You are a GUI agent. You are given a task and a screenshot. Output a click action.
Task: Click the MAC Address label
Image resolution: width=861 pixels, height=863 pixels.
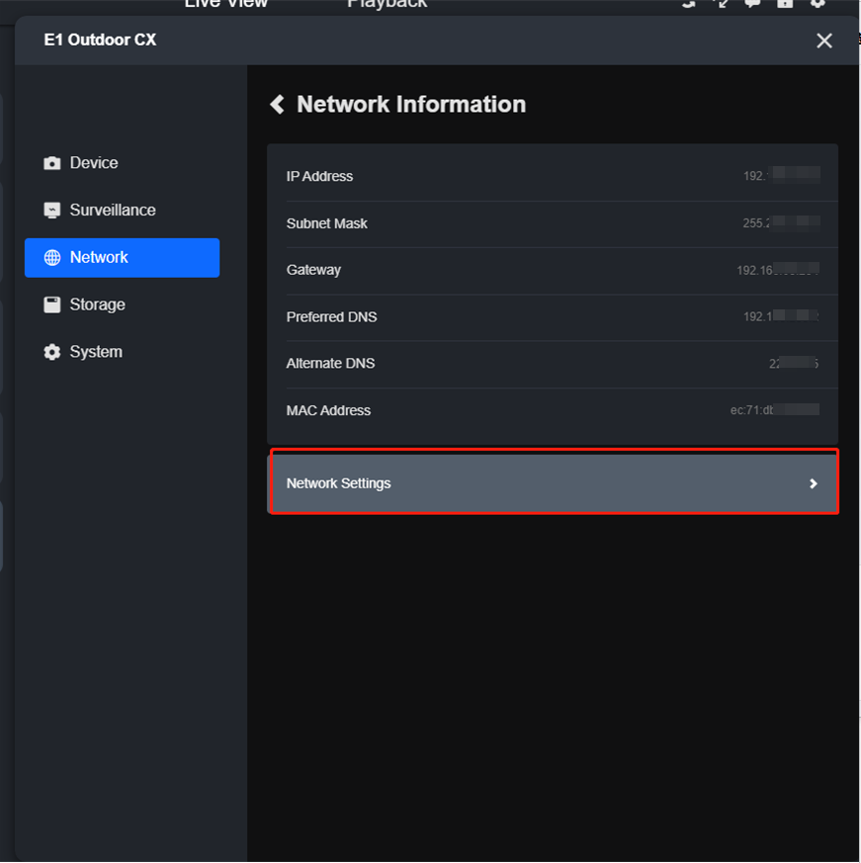[x=328, y=410]
